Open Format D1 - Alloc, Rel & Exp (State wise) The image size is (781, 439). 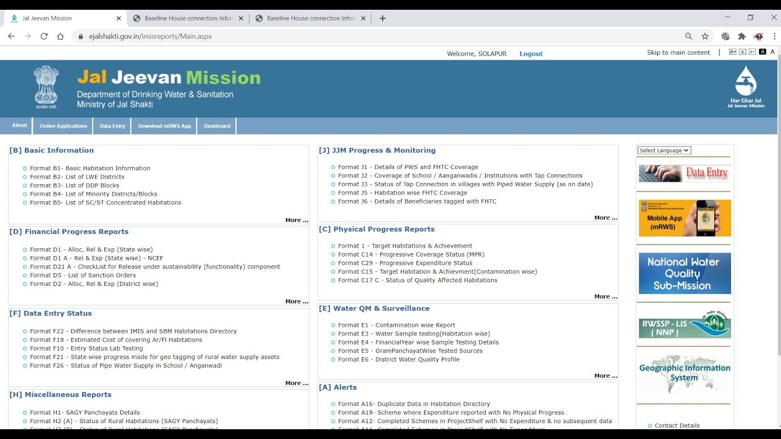pyautogui.click(x=92, y=249)
